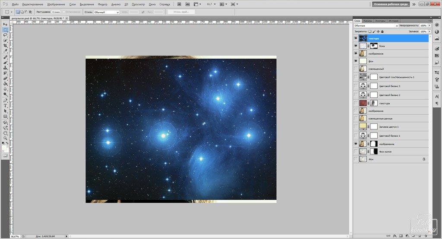Open the Character panel icon in the right dock
442x239 pixels.
[x=436, y=97]
